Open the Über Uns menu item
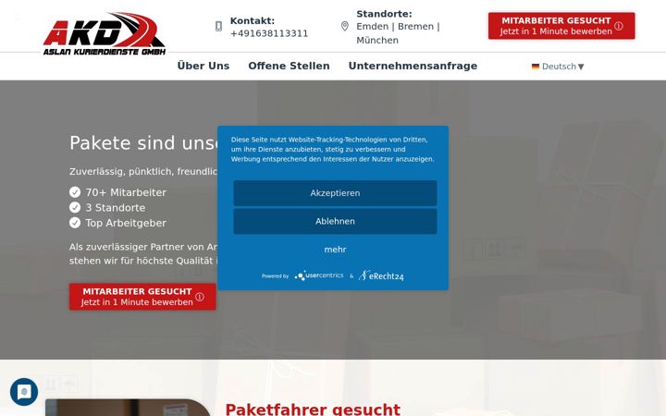 tap(203, 66)
